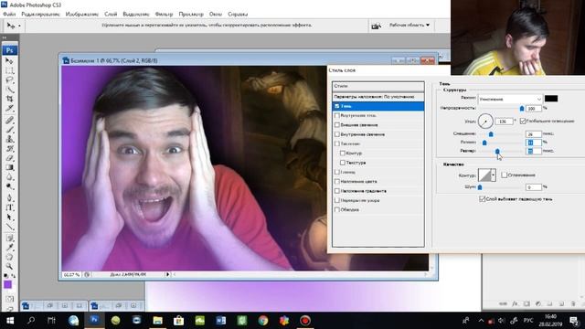Image resolution: width=585 pixels, height=329 pixels.
Task: Enable the Контур sub-option checkbox in styles list
Action: pyautogui.click(x=343, y=154)
